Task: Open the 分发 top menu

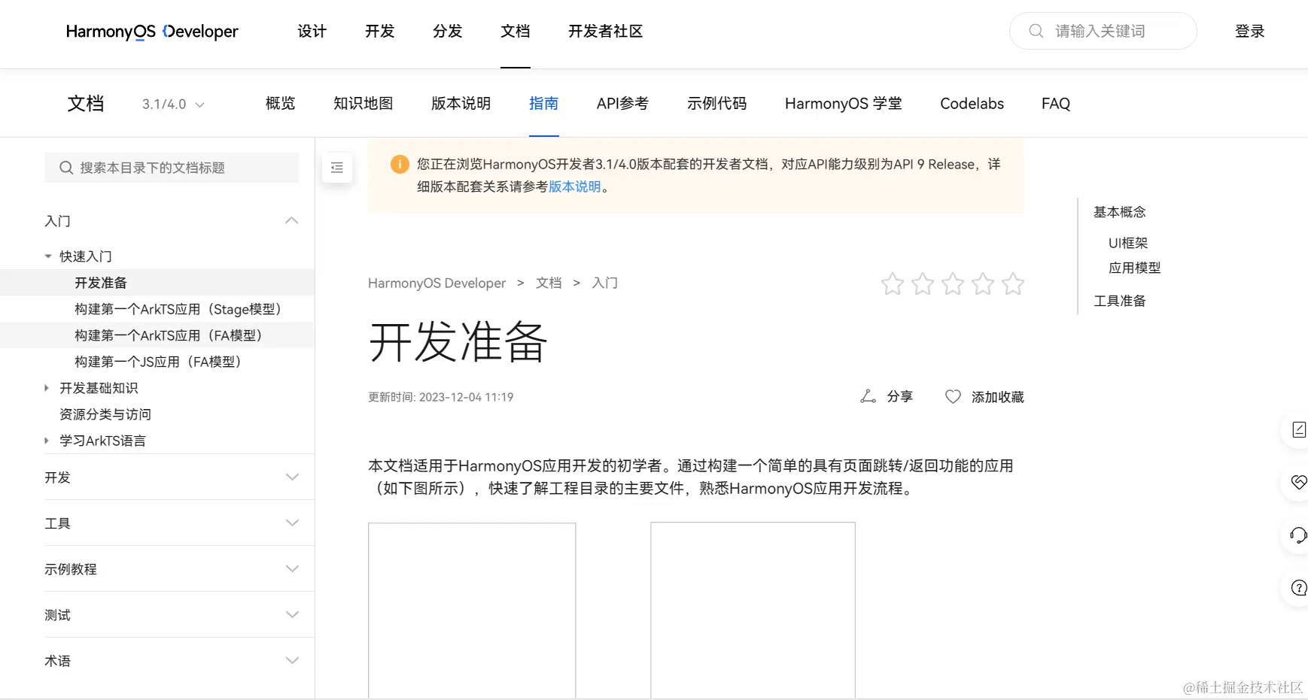Action: click(448, 31)
